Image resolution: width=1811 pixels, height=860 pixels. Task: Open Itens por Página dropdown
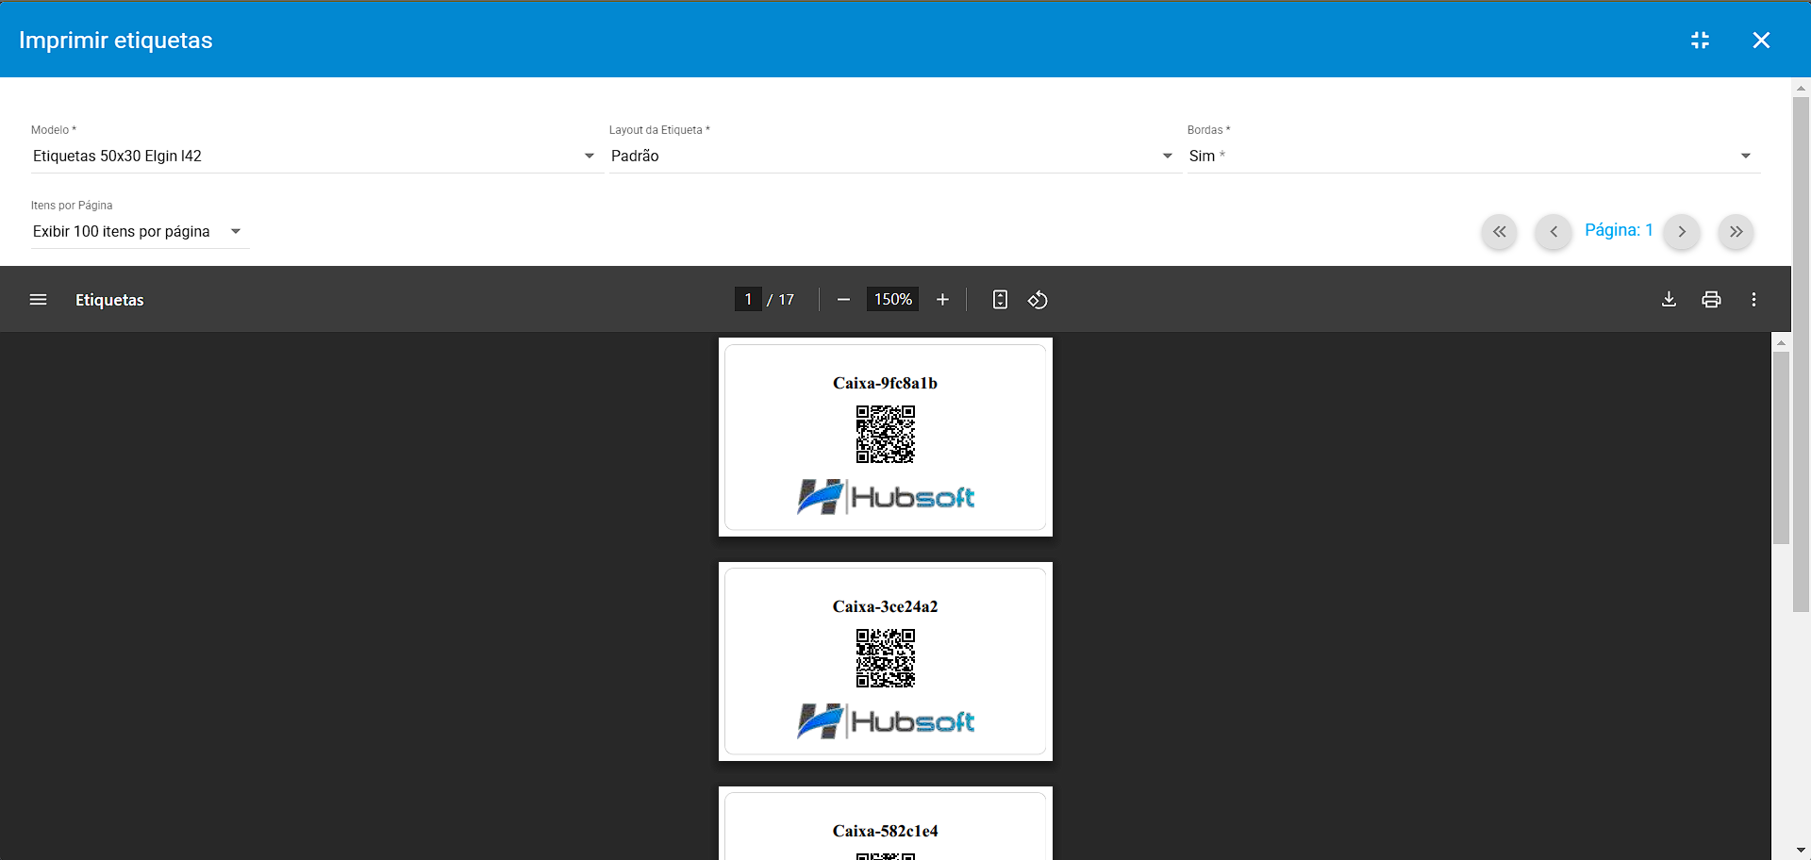point(140,231)
